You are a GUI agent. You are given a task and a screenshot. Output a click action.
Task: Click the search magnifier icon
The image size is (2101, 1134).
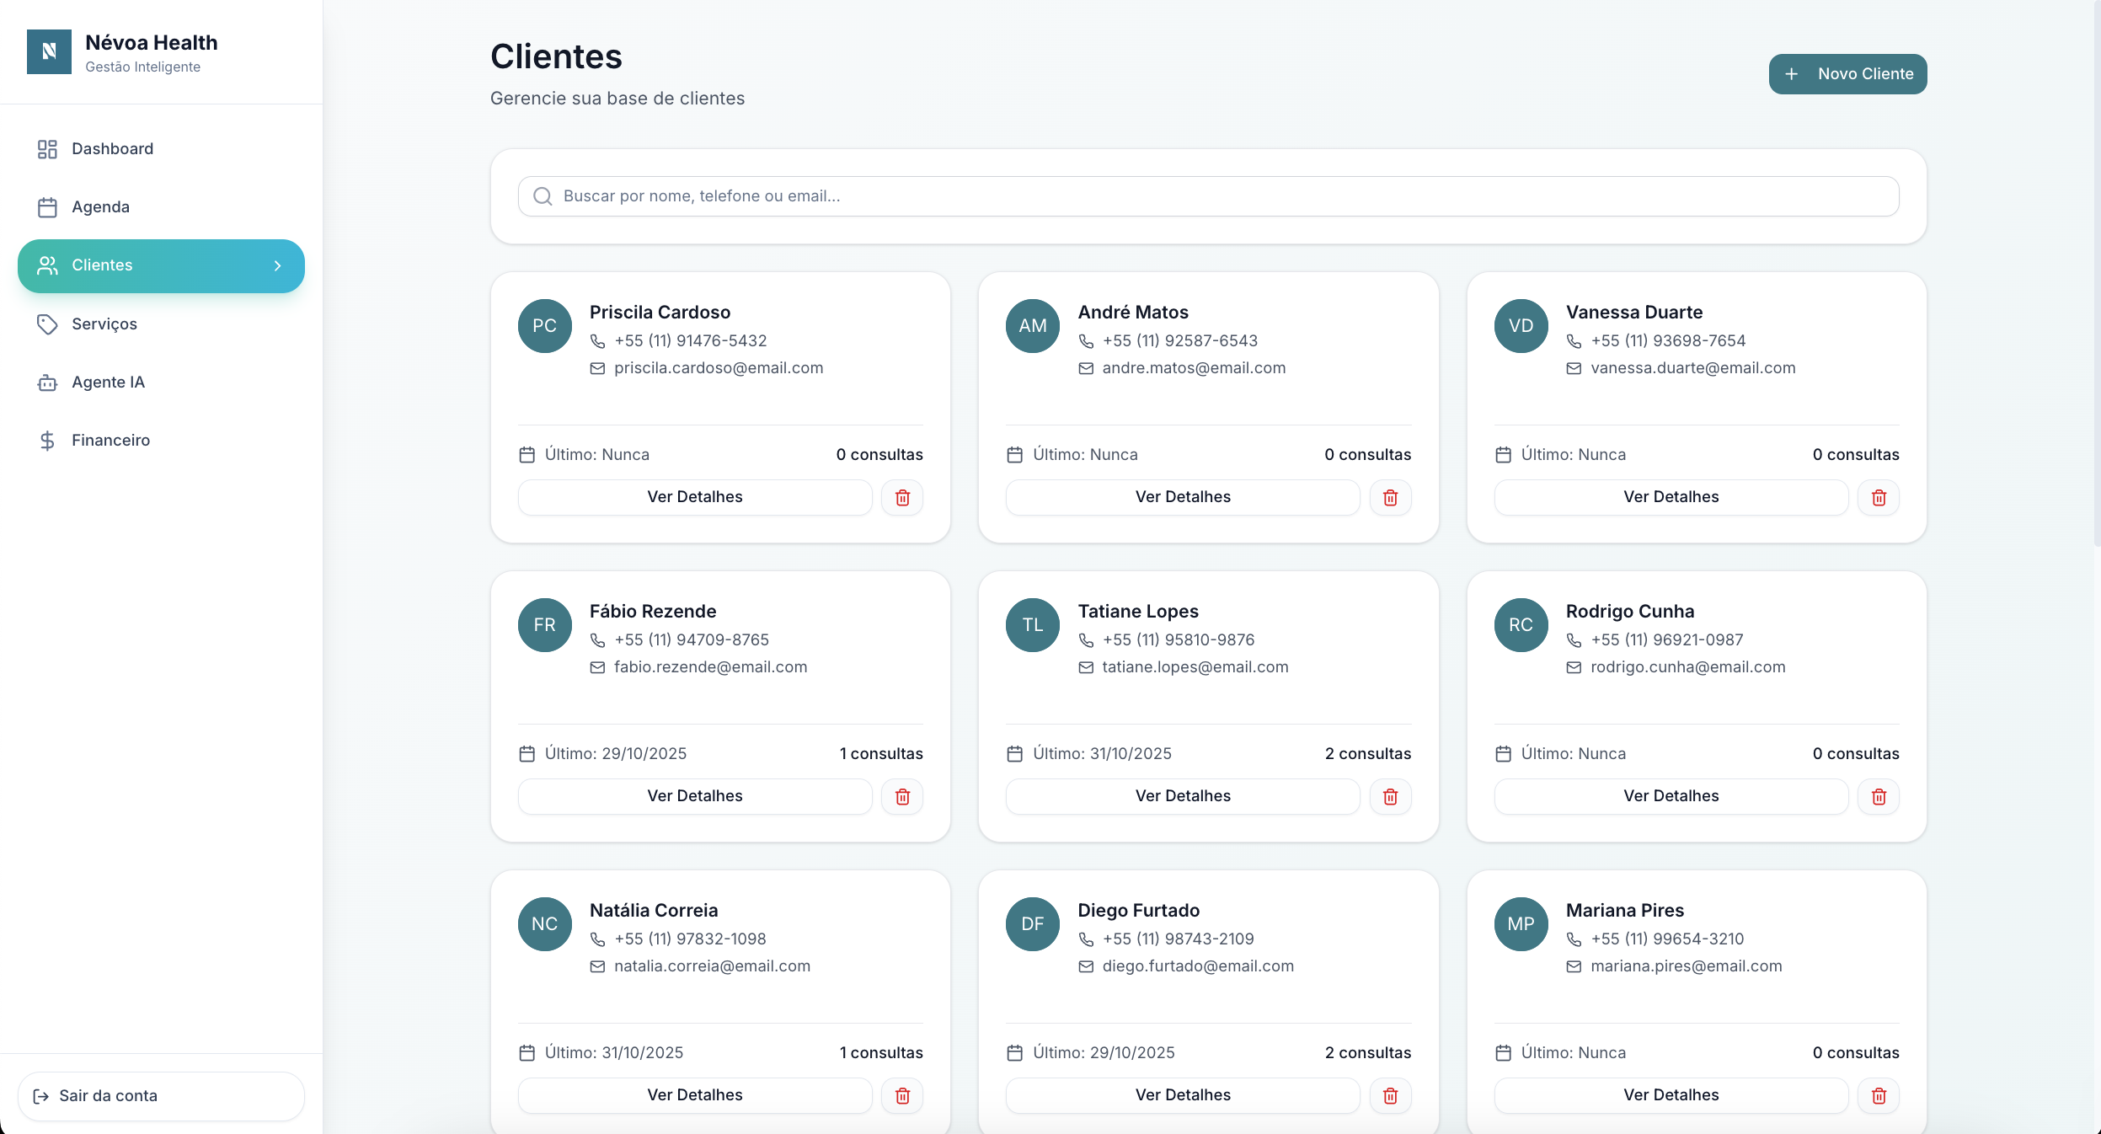pos(543,195)
